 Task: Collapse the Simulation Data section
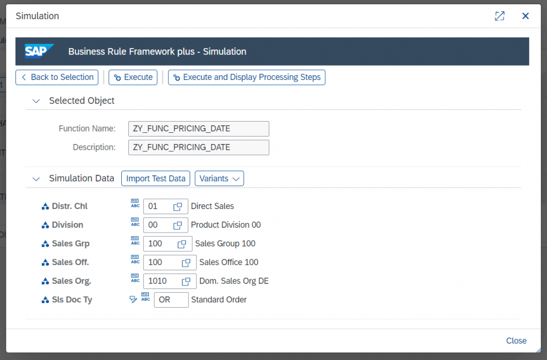tap(36, 179)
